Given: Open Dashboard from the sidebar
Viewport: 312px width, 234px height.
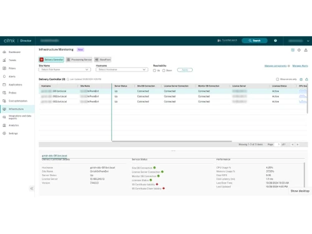Looking at the screenshot, I should coord(14,52).
